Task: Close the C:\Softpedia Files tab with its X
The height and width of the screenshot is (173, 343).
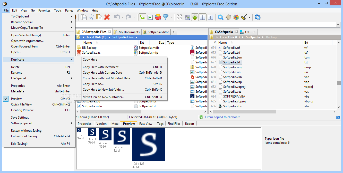Action: [110, 32]
